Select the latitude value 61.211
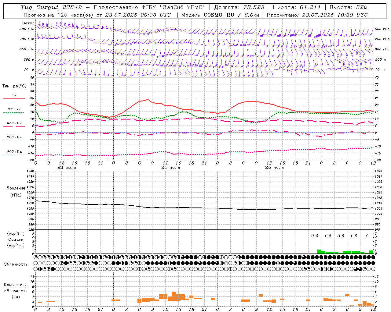The width and height of the screenshot is (391, 312). tap(310, 7)
